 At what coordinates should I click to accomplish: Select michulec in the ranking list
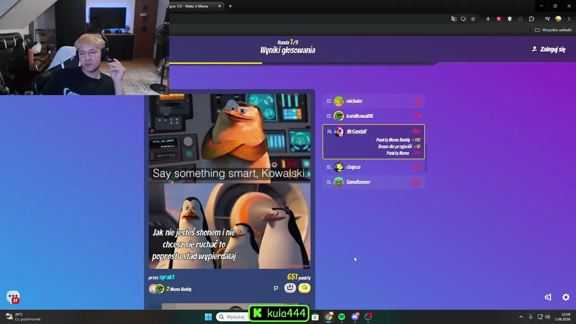click(x=373, y=101)
